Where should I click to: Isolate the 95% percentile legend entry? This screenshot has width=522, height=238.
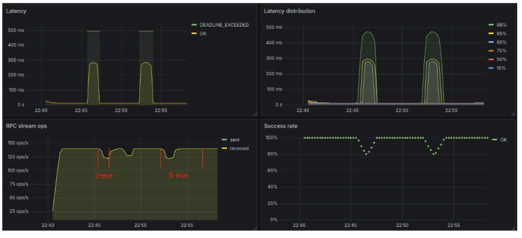pos(501,33)
